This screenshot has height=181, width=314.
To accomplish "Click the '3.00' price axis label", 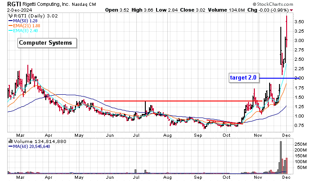I will click(x=299, y=41).
